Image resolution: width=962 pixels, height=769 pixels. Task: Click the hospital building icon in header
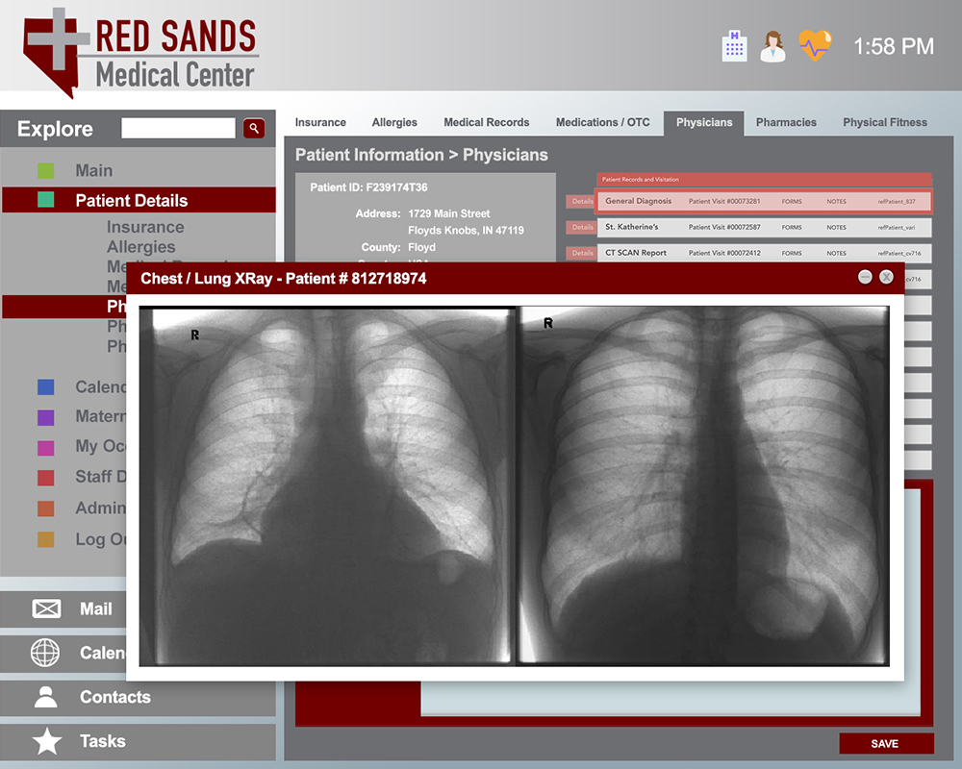pos(734,45)
